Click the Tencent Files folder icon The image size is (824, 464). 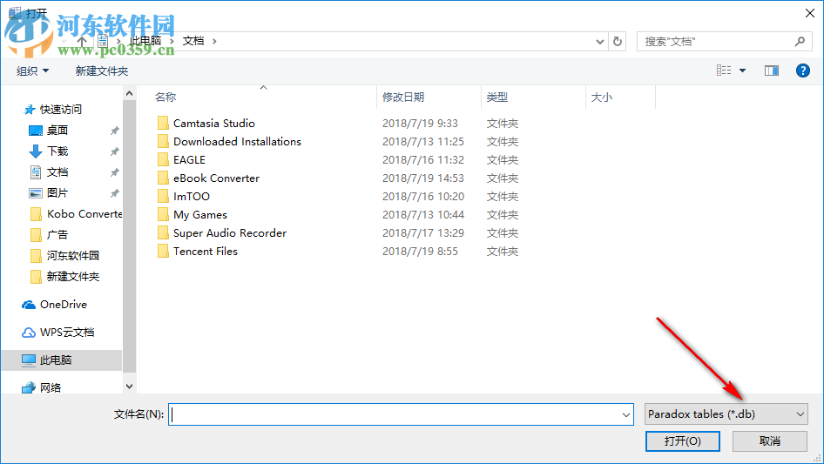[163, 252]
